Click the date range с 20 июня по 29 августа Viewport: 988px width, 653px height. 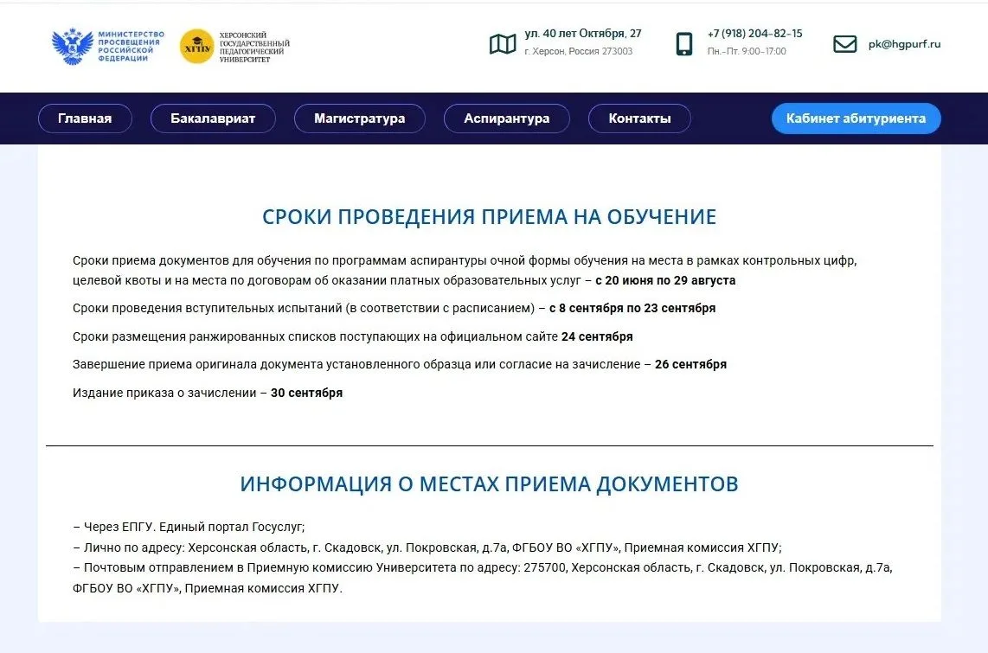665,280
